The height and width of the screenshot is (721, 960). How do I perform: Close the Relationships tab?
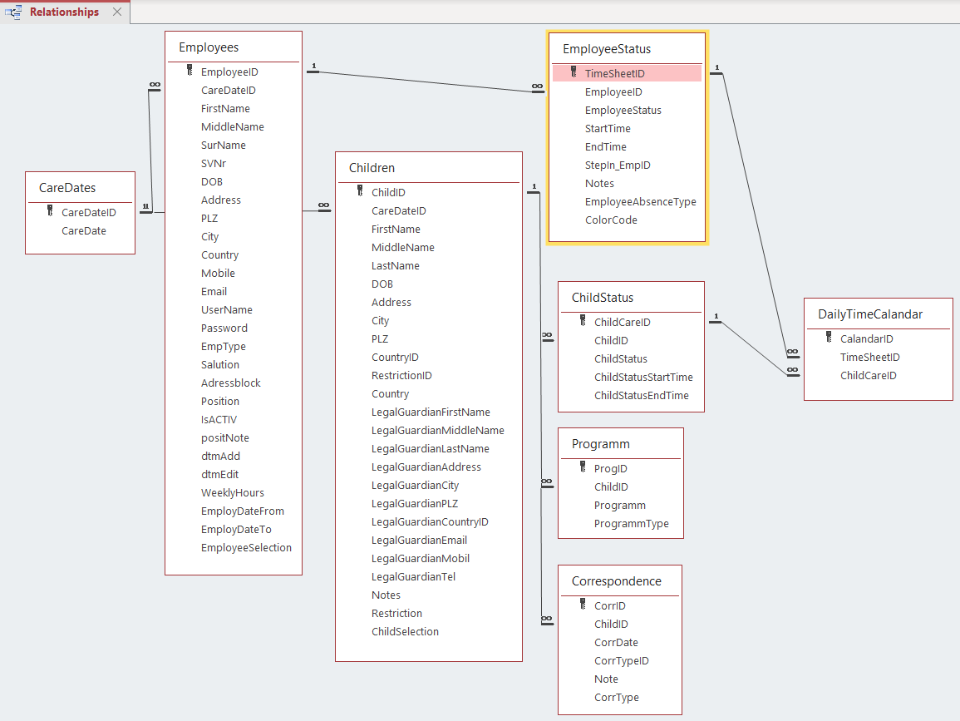click(x=117, y=12)
